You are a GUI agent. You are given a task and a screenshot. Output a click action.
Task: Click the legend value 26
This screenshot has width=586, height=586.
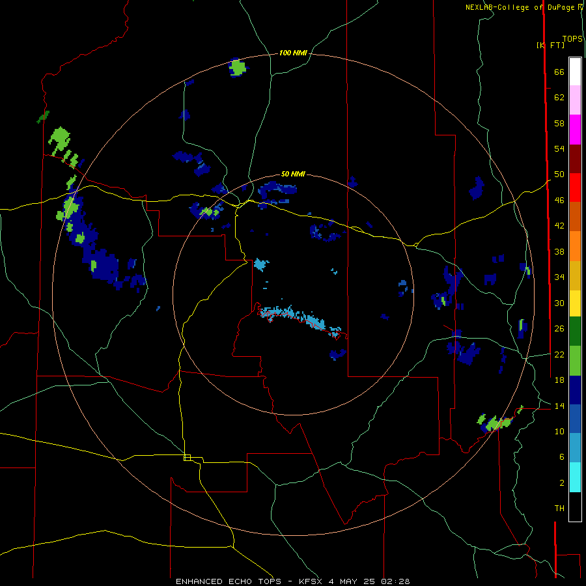click(559, 329)
